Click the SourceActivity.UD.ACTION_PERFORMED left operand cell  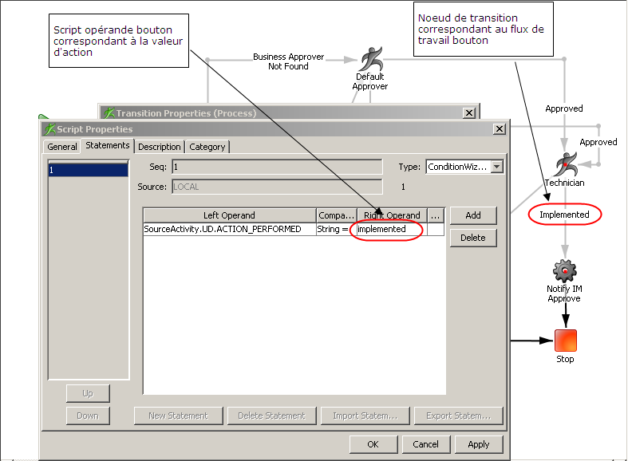pyautogui.click(x=230, y=229)
